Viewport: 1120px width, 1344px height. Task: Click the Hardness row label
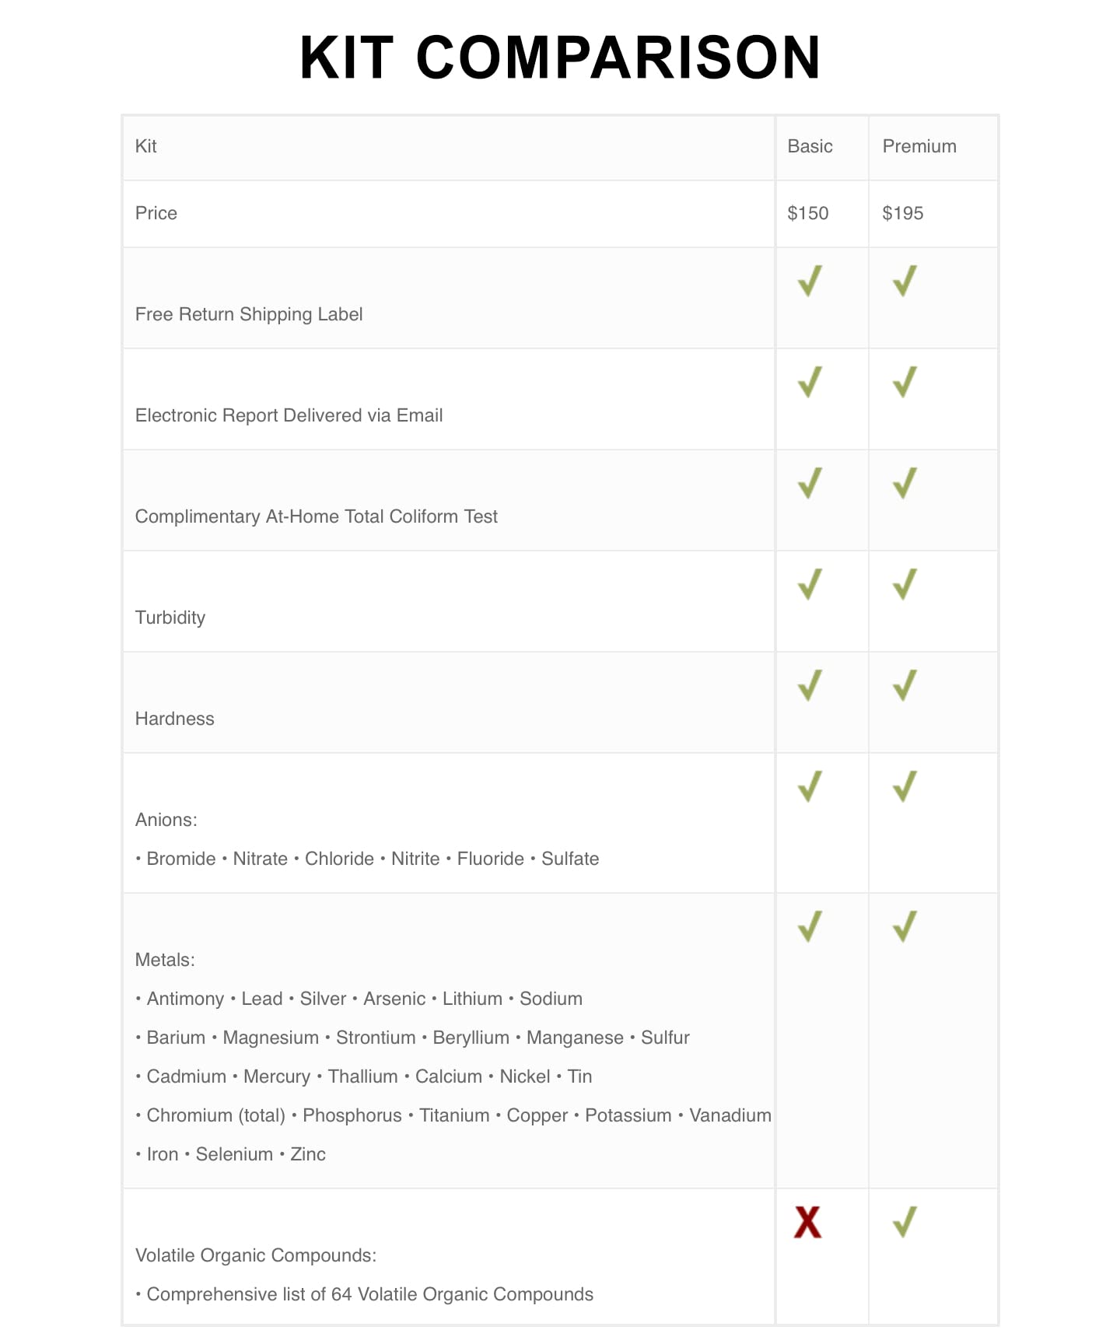point(175,719)
